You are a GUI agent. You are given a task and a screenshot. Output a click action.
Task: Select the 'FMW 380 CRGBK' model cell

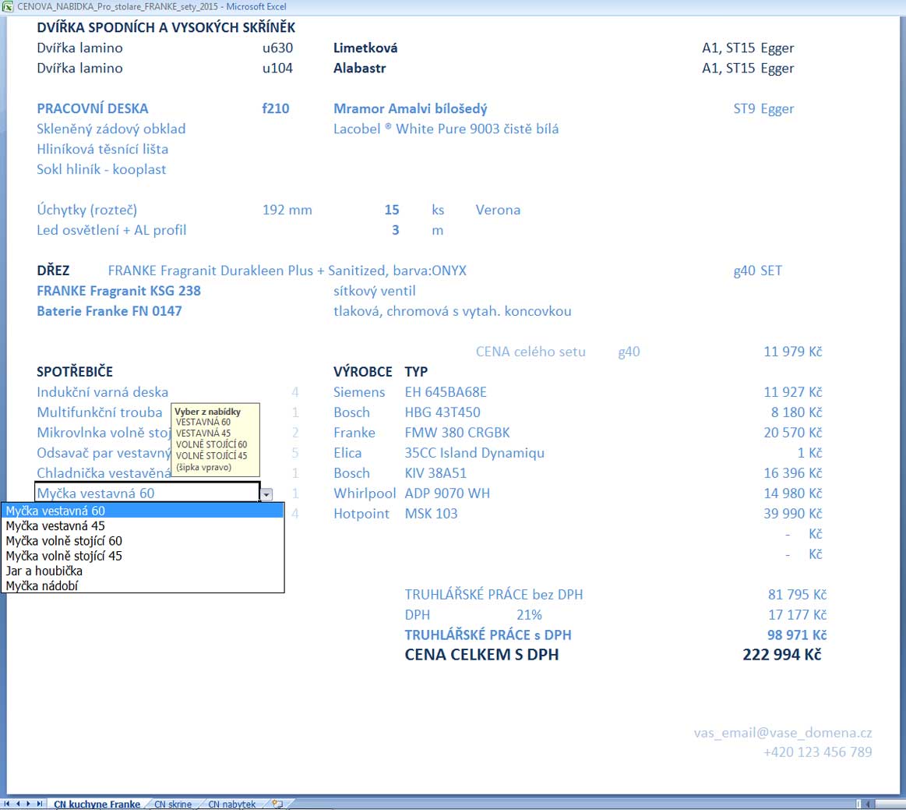point(457,433)
